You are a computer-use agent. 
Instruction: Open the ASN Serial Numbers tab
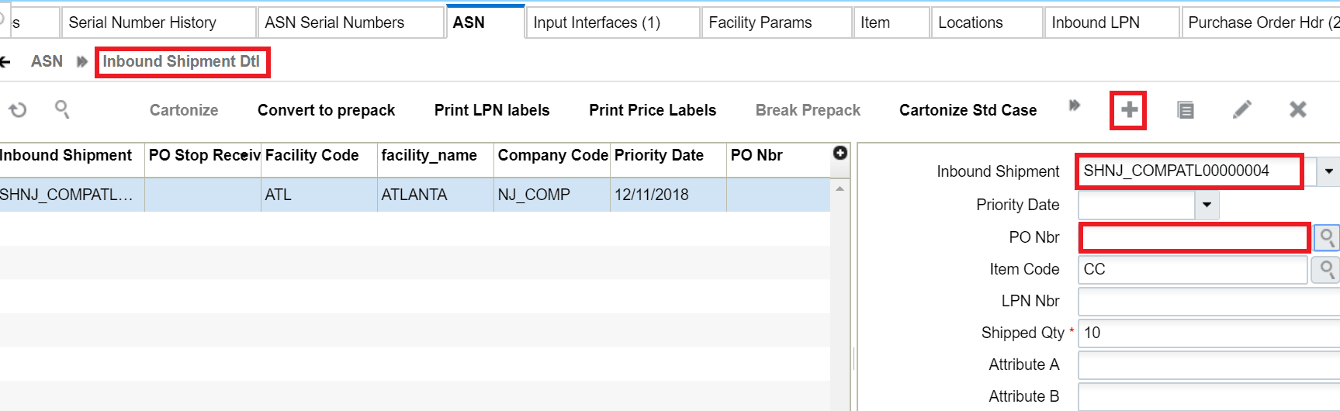(334, 22)
